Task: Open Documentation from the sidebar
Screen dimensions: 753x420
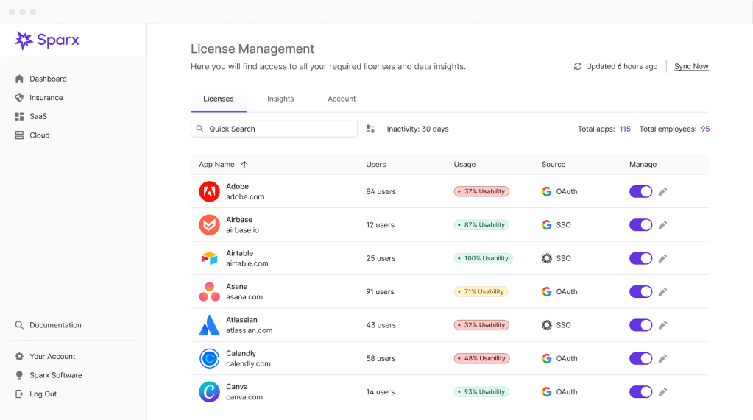Action: (x=55, y=325)
